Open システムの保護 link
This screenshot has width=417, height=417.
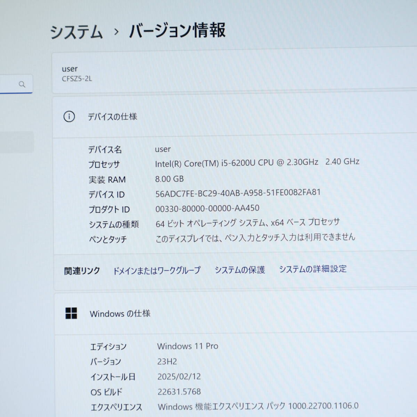coord(240,270)
